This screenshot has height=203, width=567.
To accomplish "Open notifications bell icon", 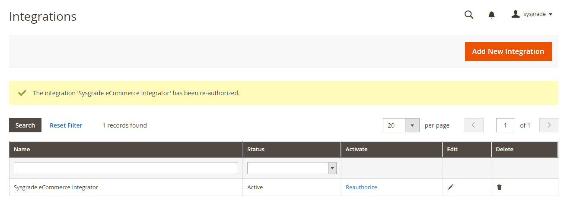I will (x=491, y=15).
